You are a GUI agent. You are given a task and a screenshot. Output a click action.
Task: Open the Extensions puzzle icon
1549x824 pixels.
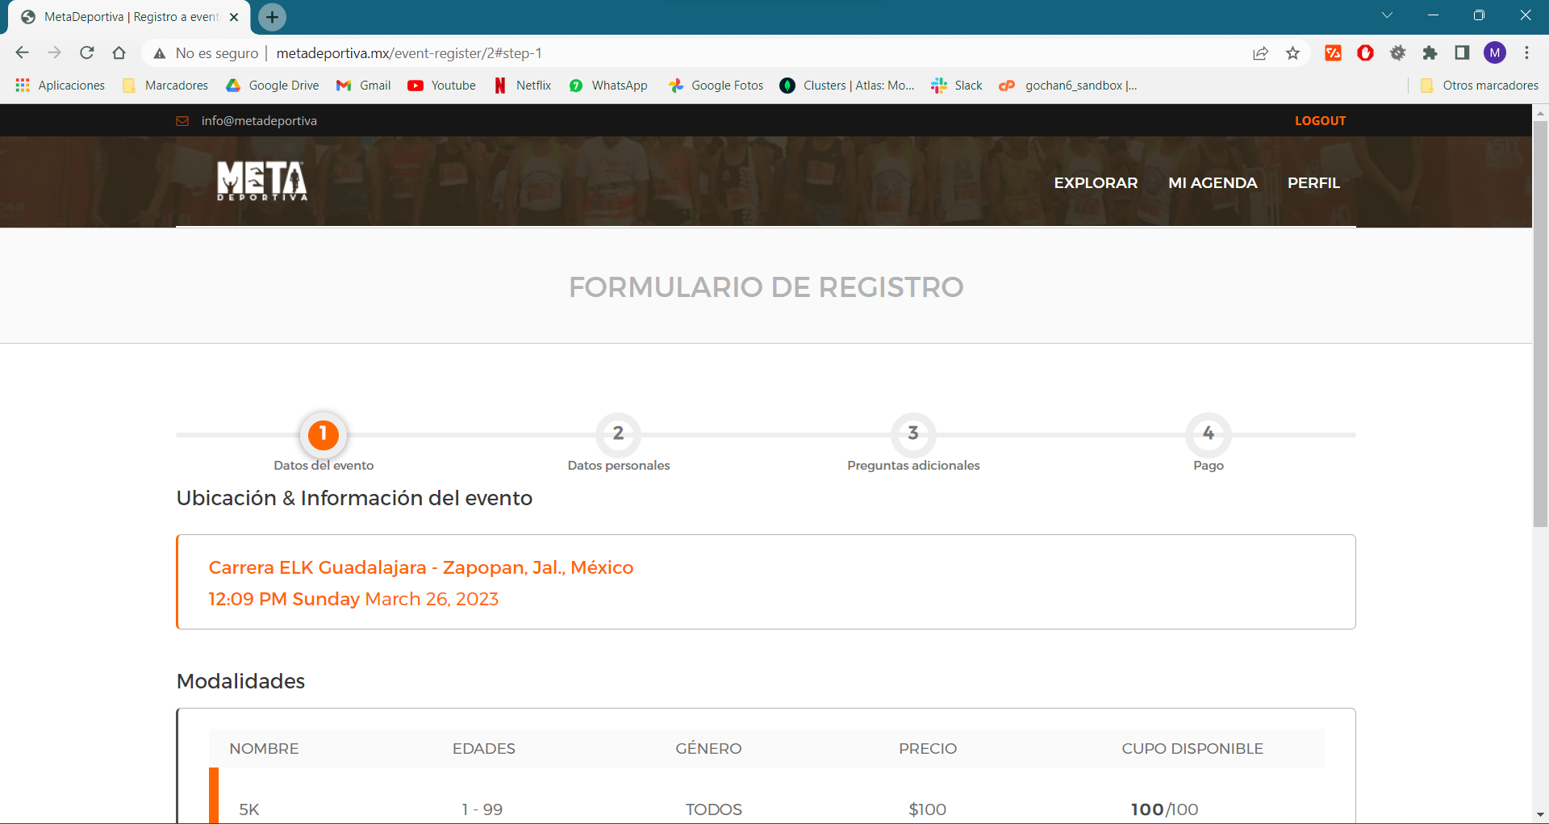1430,53
